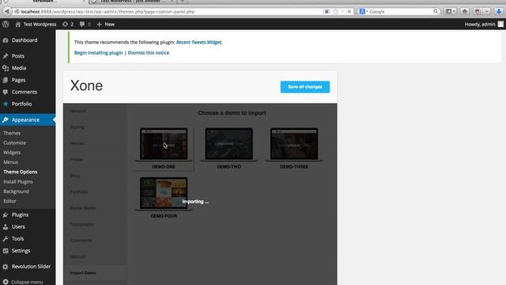Open Import Demo options tab
Image resolution: width=506 pixels, height=285 pixels.
pyautogui.click(x=83, y=272)
